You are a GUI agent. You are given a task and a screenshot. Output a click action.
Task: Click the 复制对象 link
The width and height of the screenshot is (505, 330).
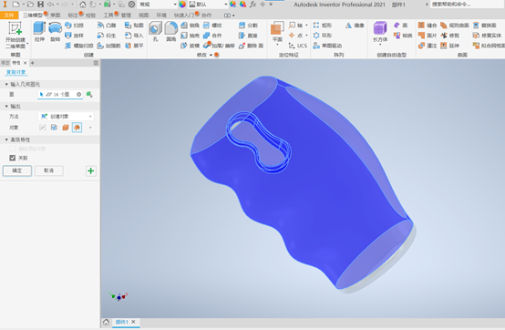[x=16, y=72]
